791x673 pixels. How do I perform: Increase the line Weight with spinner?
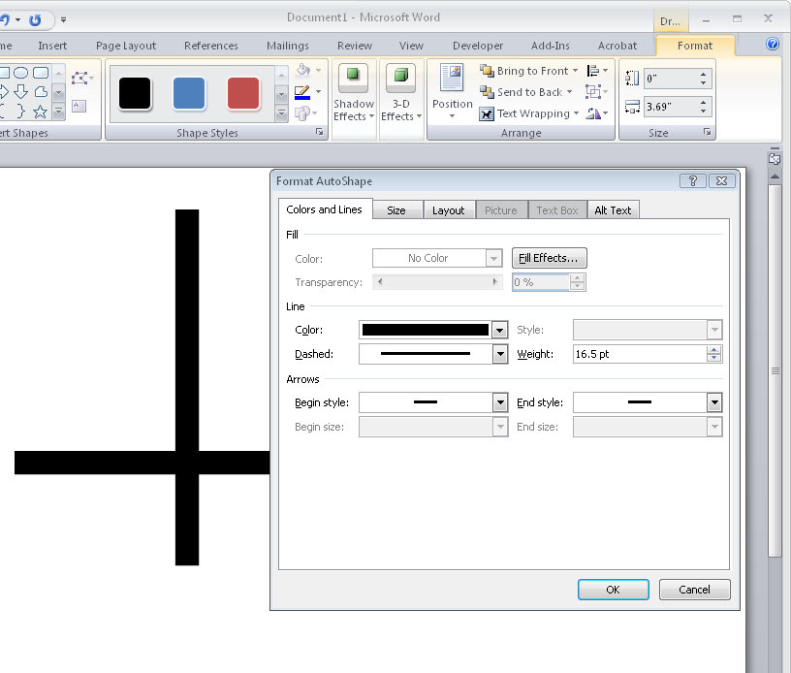click(713, 350)
